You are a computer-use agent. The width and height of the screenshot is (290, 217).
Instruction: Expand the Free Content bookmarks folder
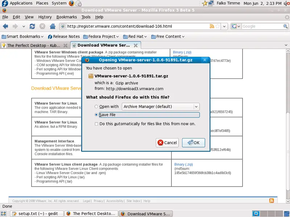tap(168, 37)
